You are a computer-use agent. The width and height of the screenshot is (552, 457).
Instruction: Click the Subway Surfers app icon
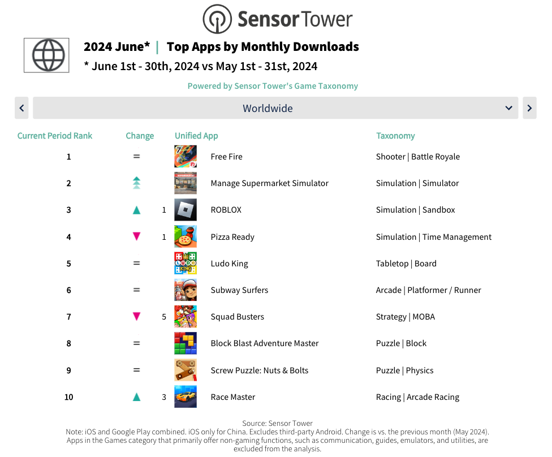click(x=186, y=290)
